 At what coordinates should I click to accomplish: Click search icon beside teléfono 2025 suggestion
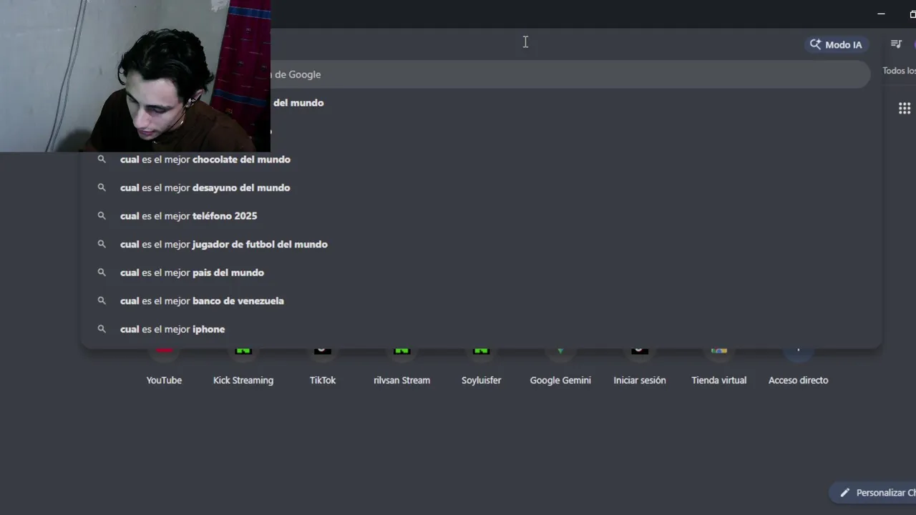click(x=102, y=215)
